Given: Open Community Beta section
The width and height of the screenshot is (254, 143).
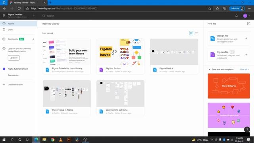Looking at the screenshot, I should 16,39.
